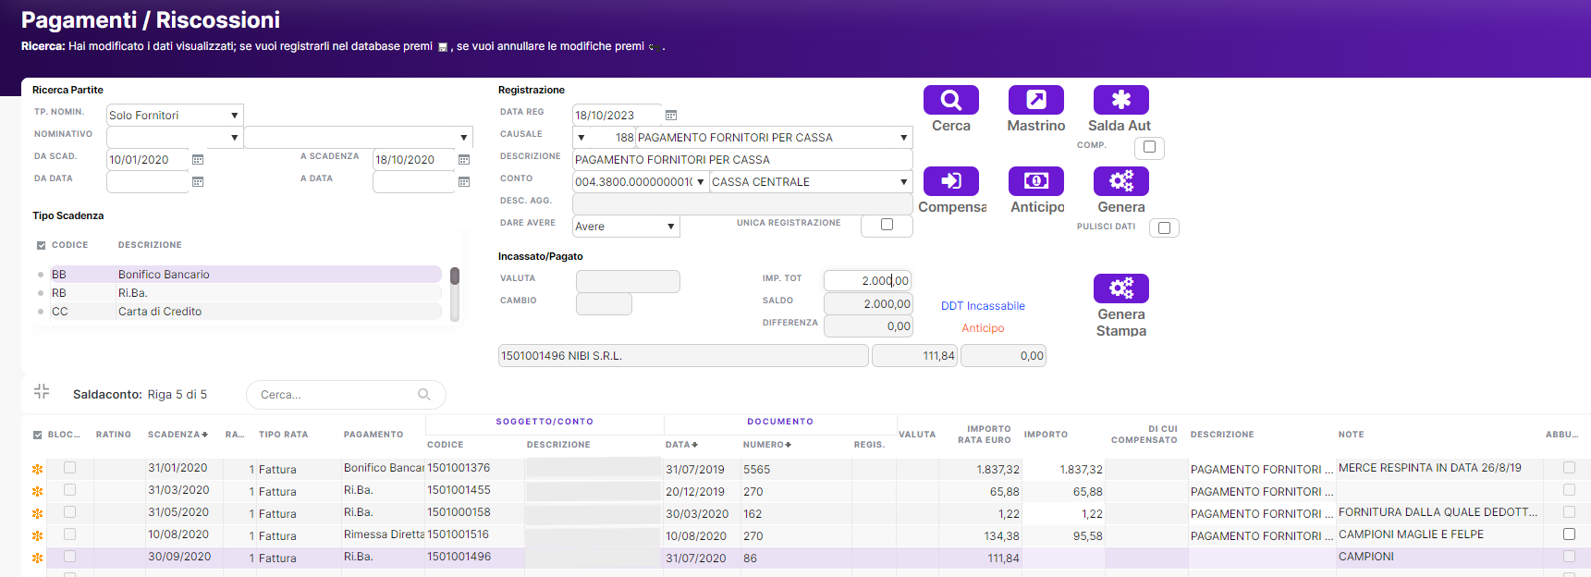Click the Da Scad. date field
Screen dimensions: 1591x577
tap(148, 160)
